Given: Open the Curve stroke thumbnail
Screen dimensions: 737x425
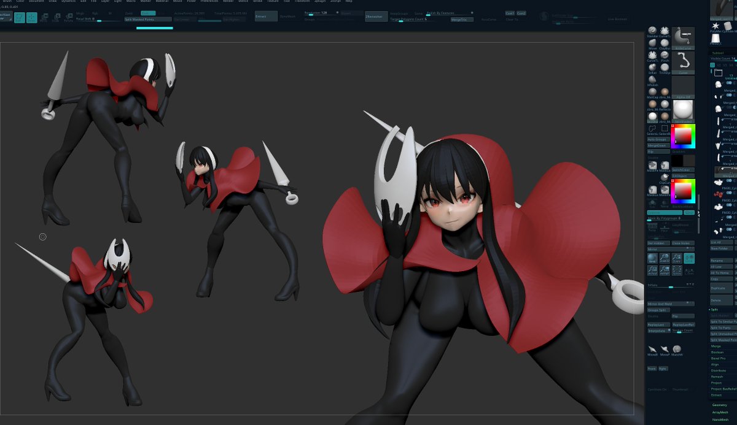Looking at the screenshot, I should [684, 63].
